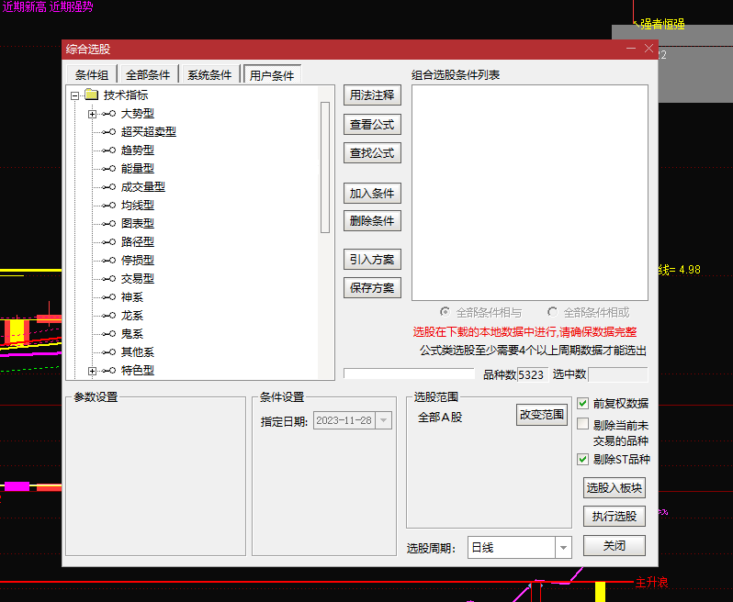733x602 pixels.
Task: Select the 交易型 item
Action: tap(138, 279)
